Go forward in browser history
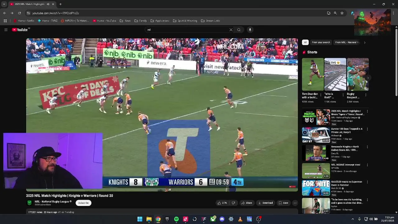 tap(12, 13)
